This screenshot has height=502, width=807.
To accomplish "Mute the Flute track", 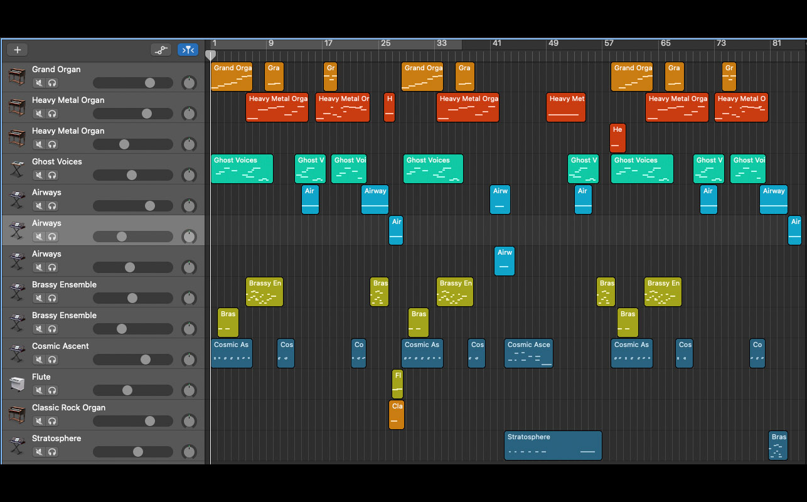I will (x=39, y=390).
